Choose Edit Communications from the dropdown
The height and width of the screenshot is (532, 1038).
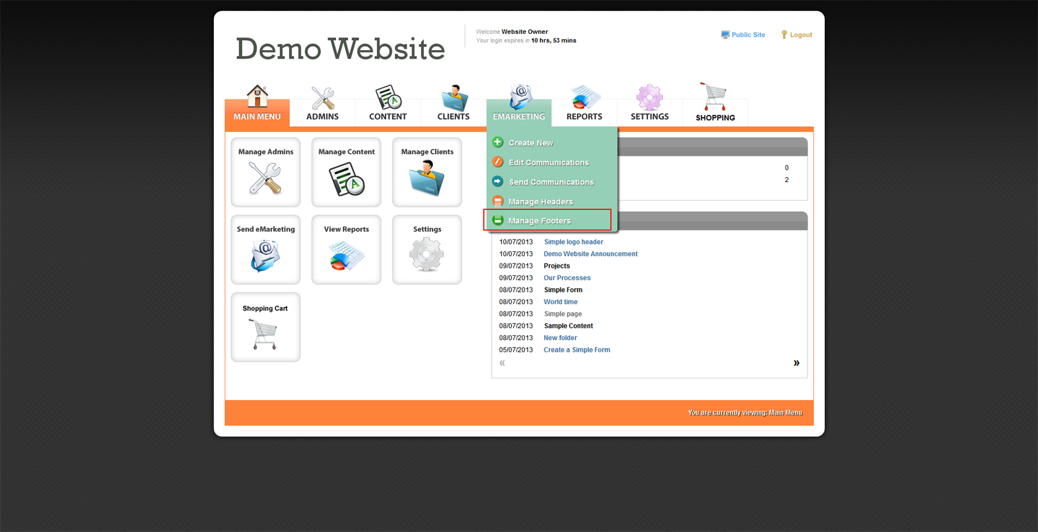click(x=548, y=162)
